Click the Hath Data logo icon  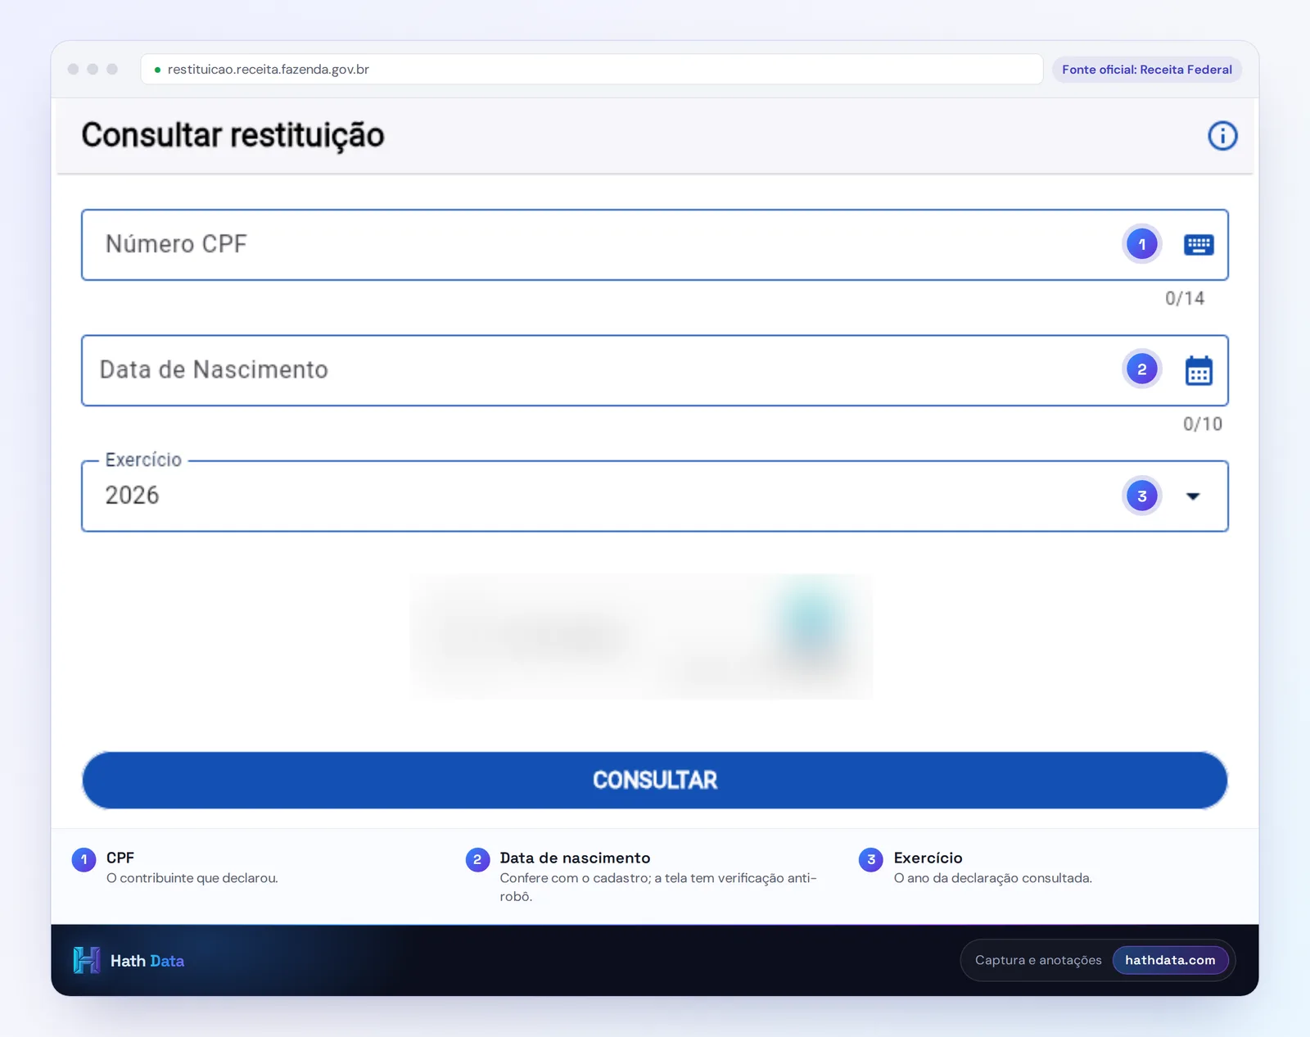pyautogui.click(x=87, y=960)
